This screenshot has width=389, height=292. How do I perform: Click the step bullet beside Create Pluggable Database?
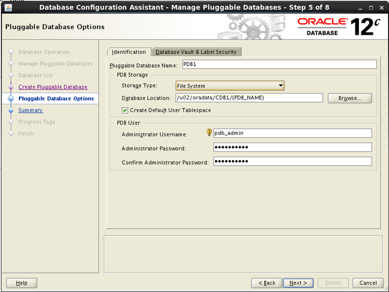pyautogui.click(x=11, y=87)
